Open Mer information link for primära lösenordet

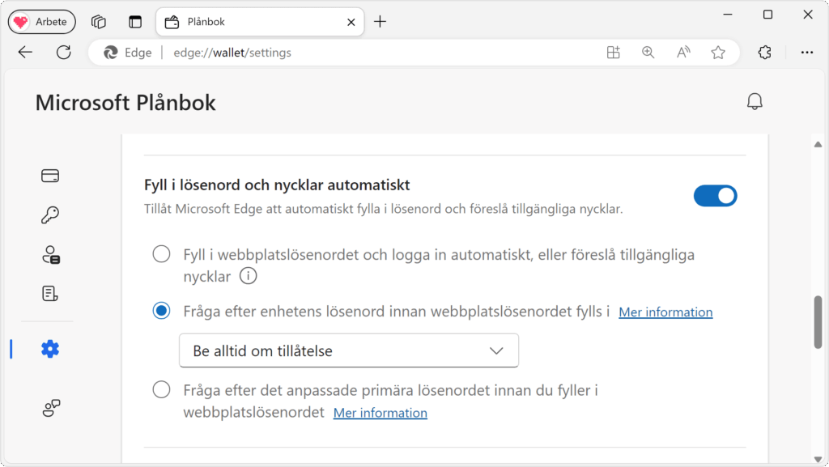coord(380,413)
